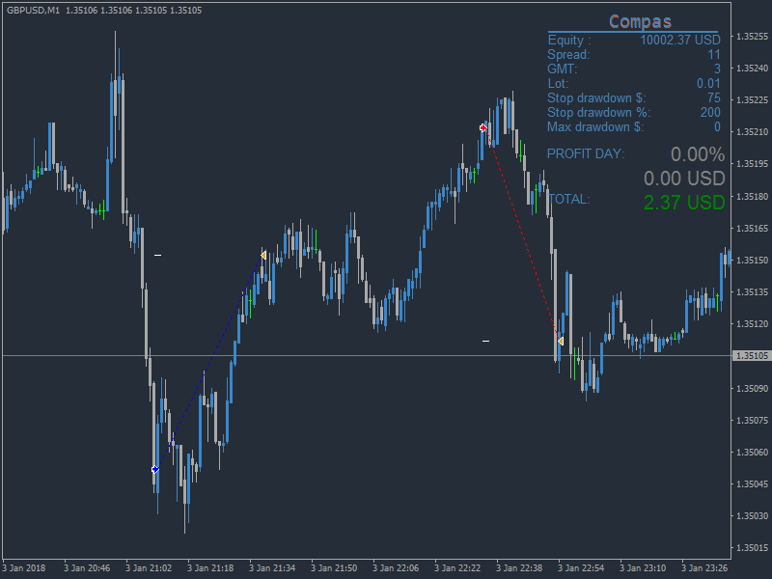Click the green TOTAL 2.37 USD value
Image resolution: width=772 pixels, height=579 pixels.
coord(684,203)
